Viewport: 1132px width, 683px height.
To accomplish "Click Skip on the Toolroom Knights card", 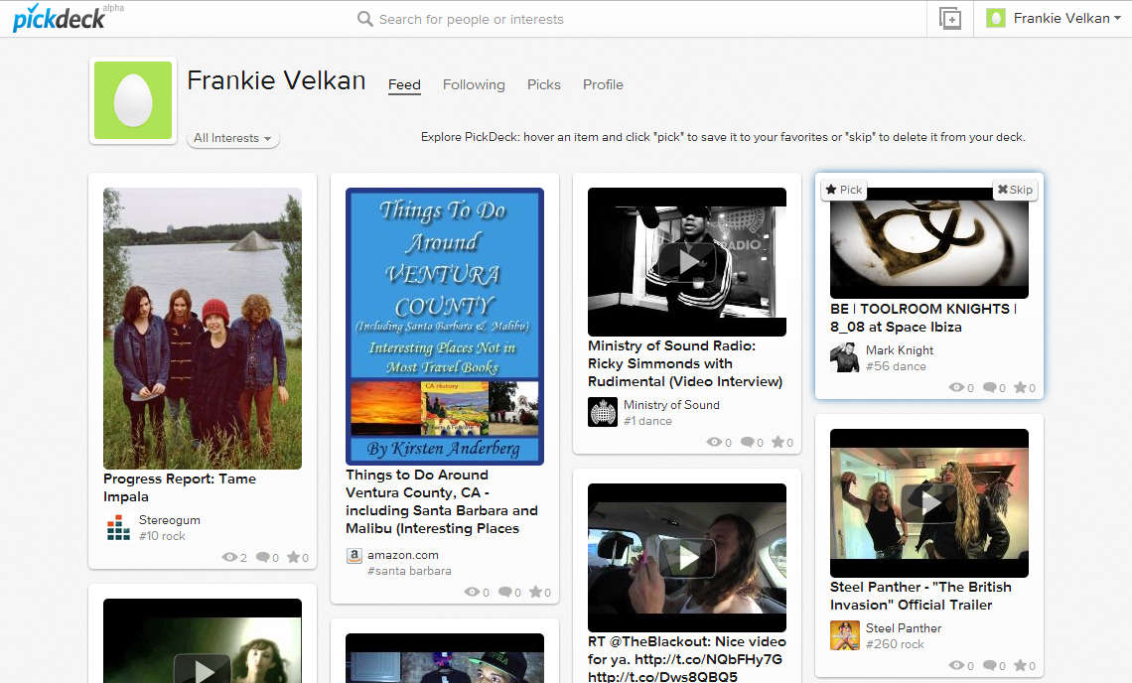I will tap(1015, 190).
